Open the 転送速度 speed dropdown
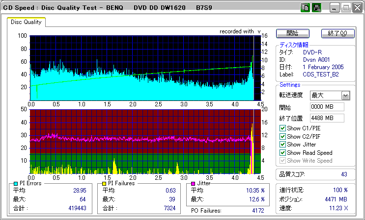This screenshot has width=365, height=220. click(x=345, y=95)
